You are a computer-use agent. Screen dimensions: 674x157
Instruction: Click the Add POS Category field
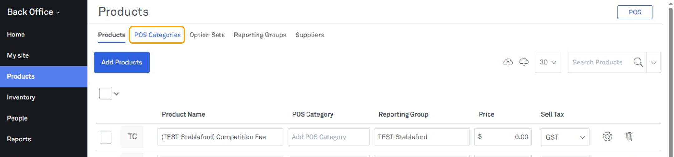pyautogui.click(x=328, y=137)
